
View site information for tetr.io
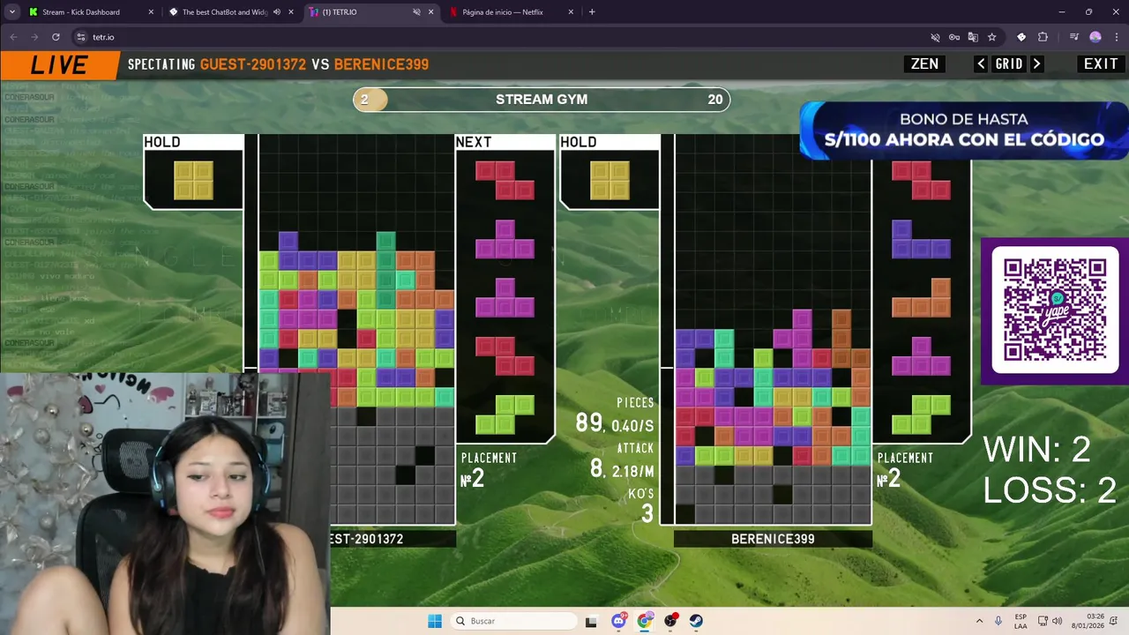[80, 37]
